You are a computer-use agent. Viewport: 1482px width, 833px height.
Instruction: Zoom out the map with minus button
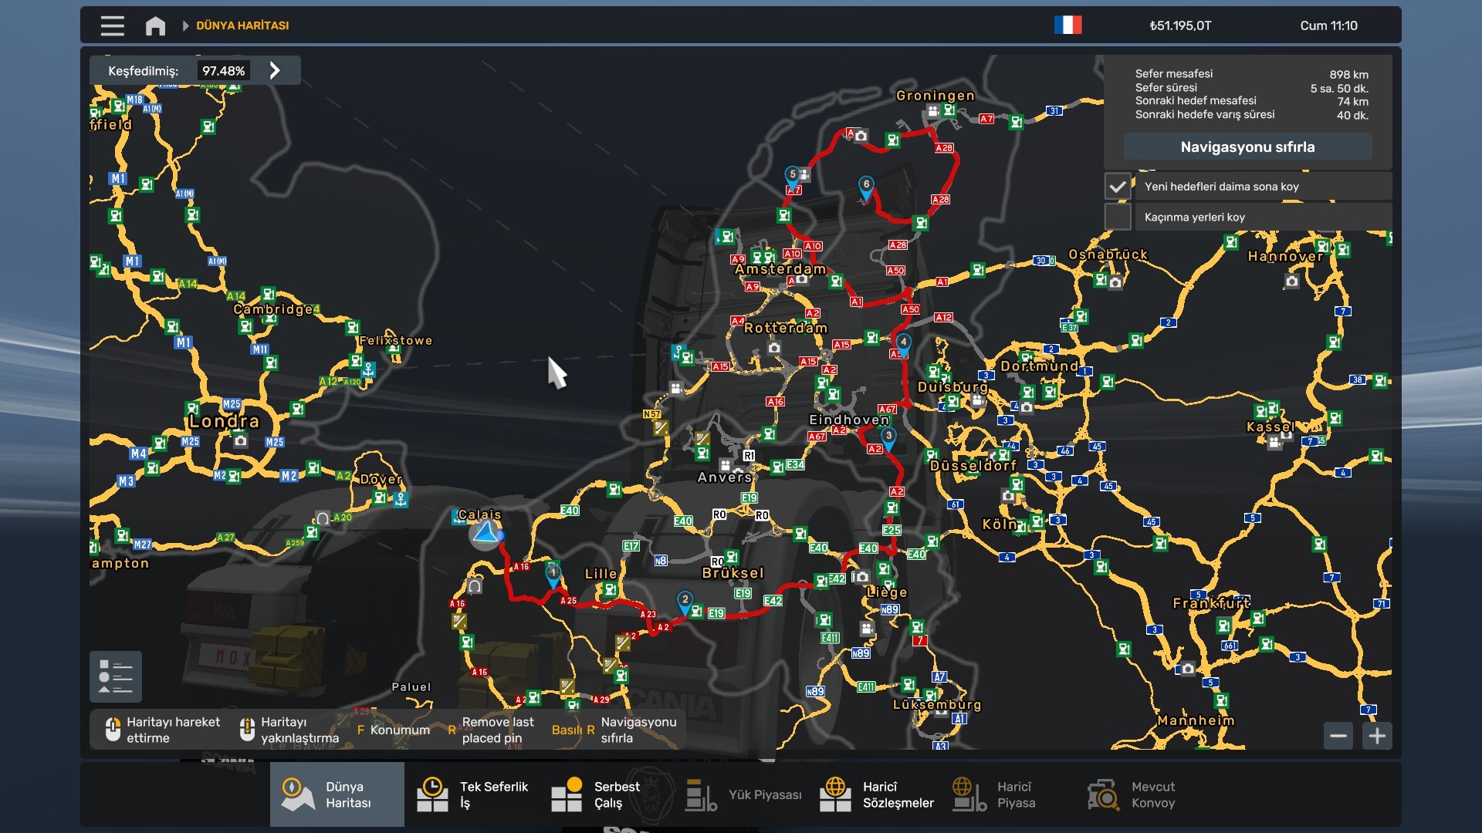point(1338,736)
